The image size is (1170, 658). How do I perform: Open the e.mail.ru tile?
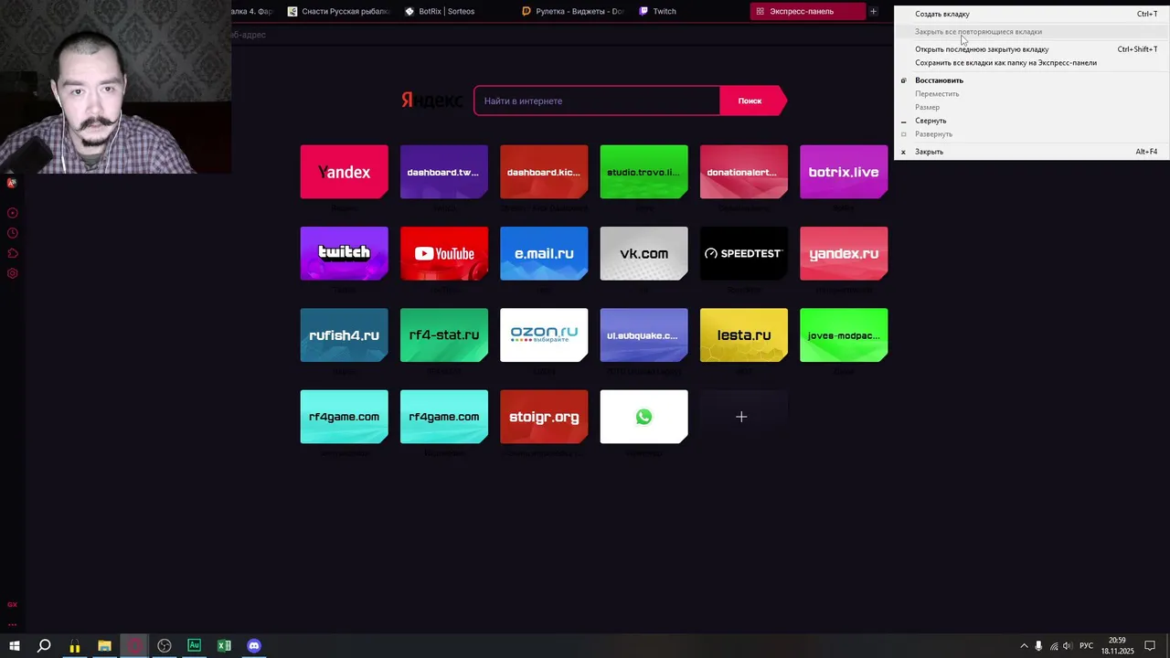(x=544, y=253)
